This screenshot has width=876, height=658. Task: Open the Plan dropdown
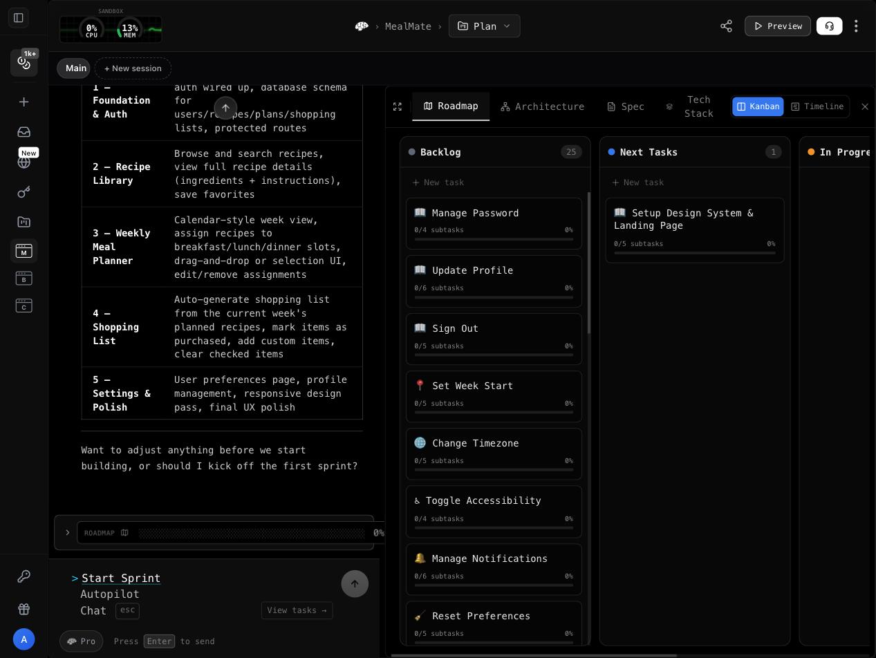coord(484,26)
